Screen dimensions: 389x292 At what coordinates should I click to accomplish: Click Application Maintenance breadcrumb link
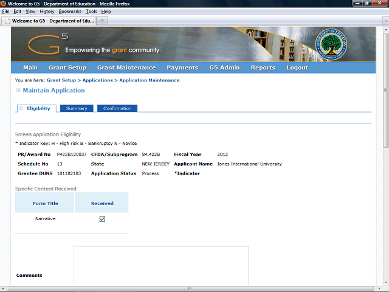point(150,80)
